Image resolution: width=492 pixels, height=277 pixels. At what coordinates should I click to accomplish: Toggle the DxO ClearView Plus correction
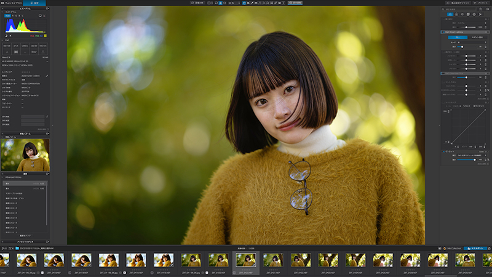click(443, 73)
